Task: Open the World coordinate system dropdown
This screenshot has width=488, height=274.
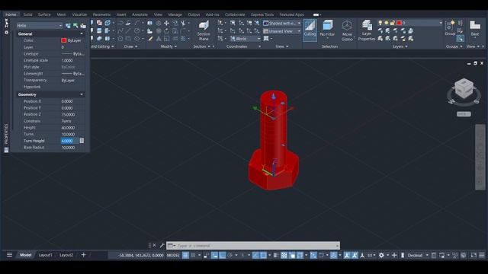Action: click(x=246, y=39)
